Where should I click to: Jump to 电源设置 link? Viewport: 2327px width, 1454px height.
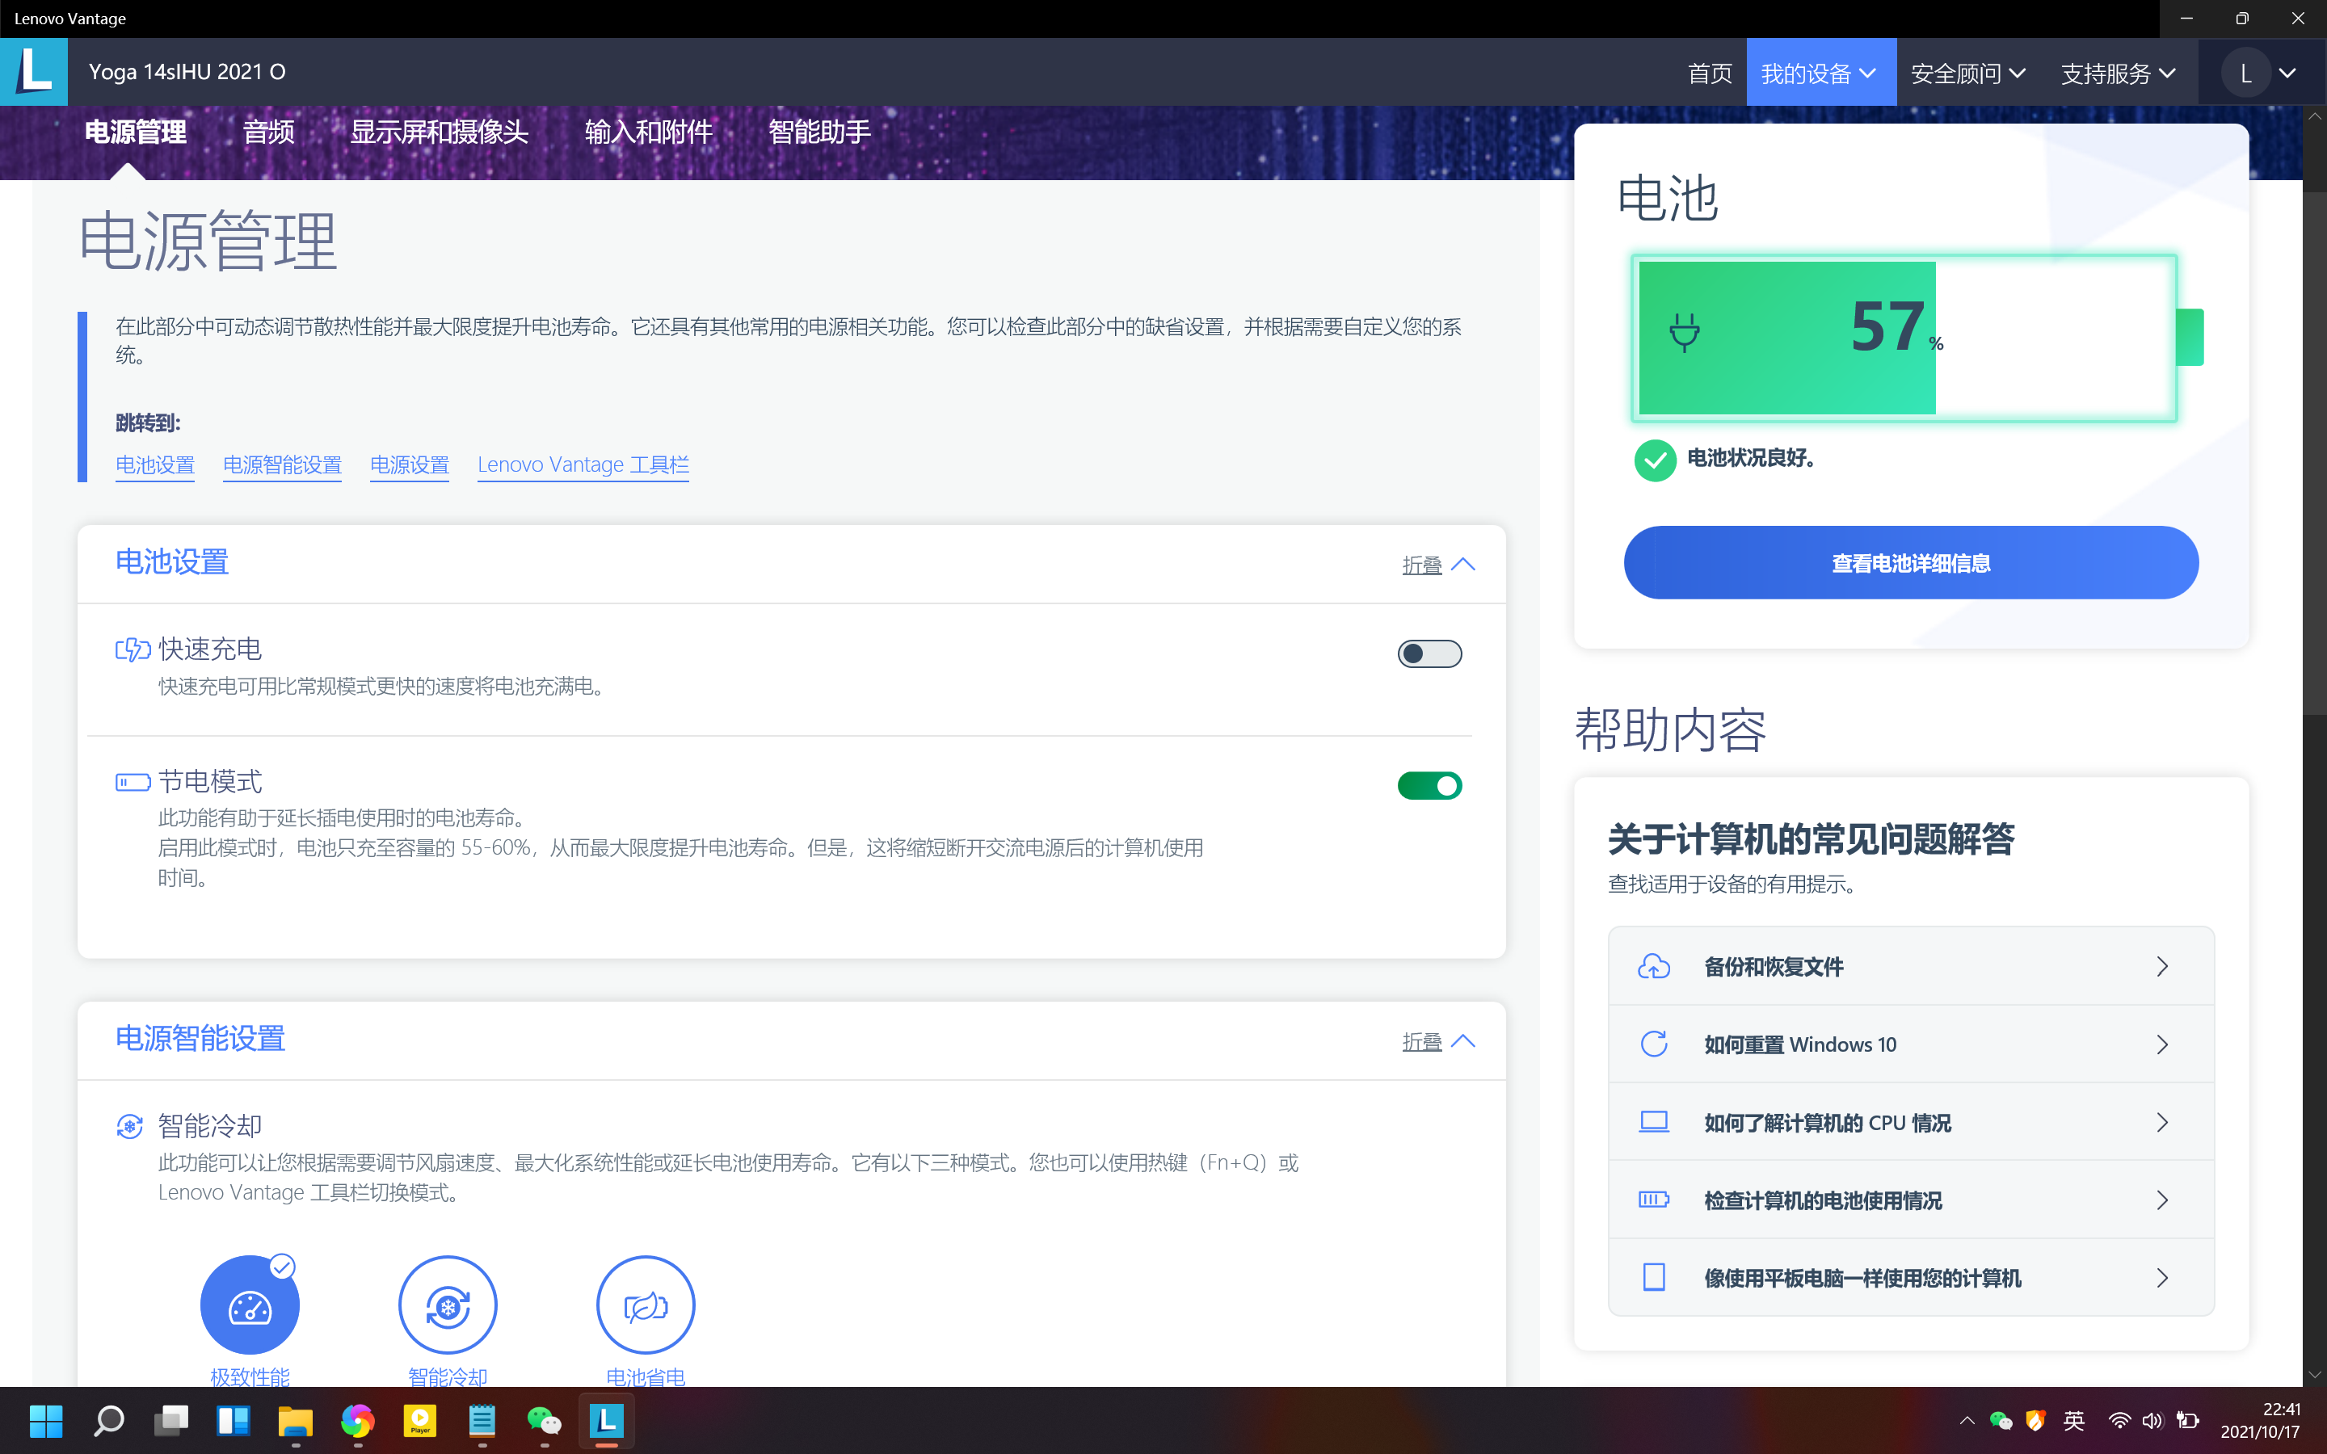tap(410, 465)
